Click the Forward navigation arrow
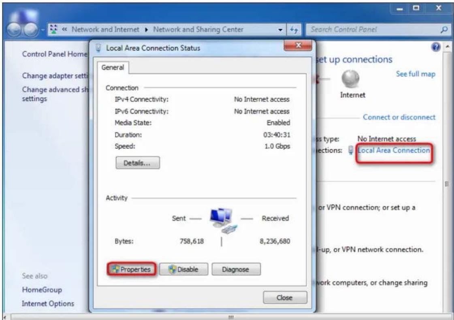 (x=30, y=30)
